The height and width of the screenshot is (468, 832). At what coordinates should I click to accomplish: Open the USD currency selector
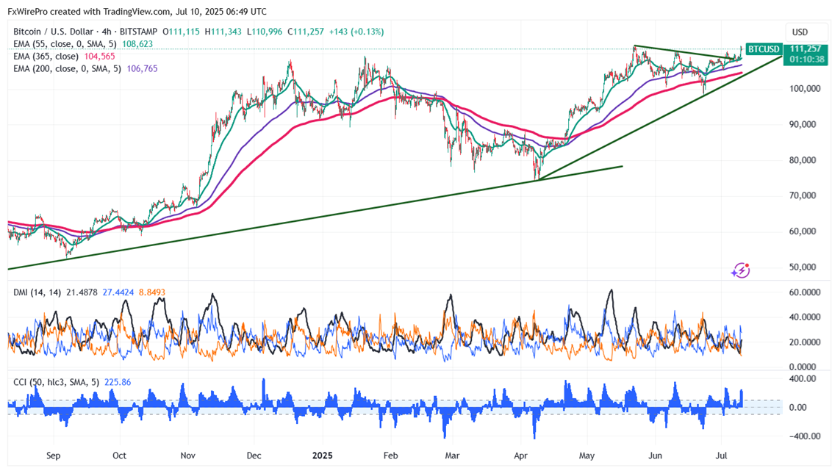click(x=806, y=32)
